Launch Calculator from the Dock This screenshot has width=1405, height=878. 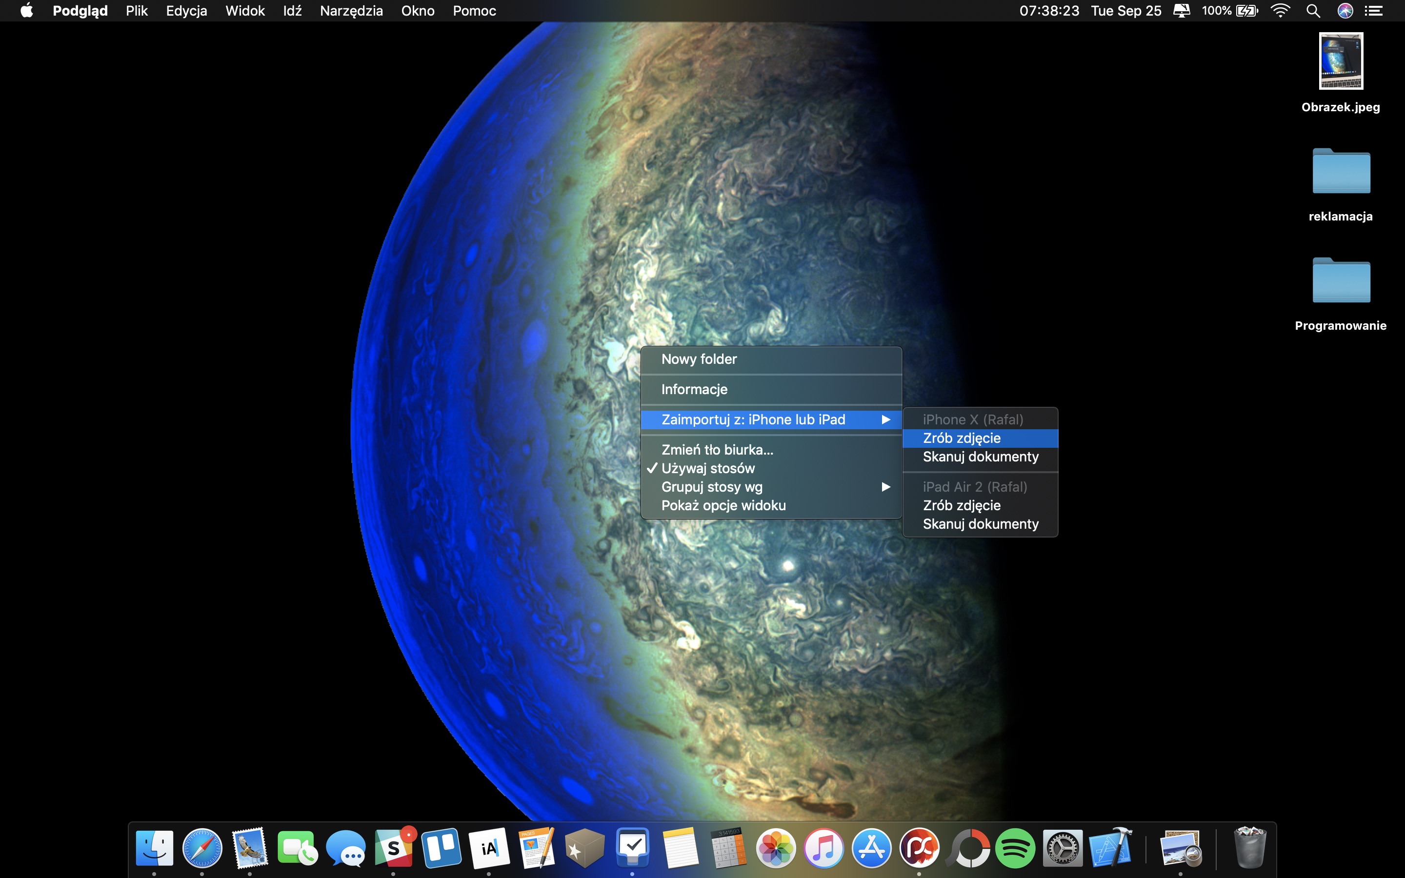point(728,848)
